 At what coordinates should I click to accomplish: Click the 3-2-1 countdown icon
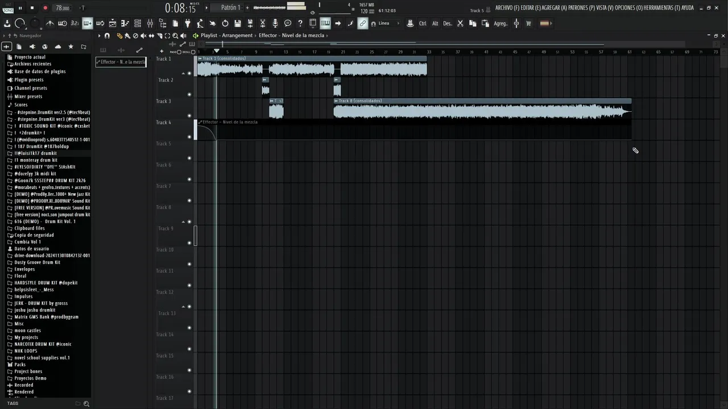pos(75,23)
